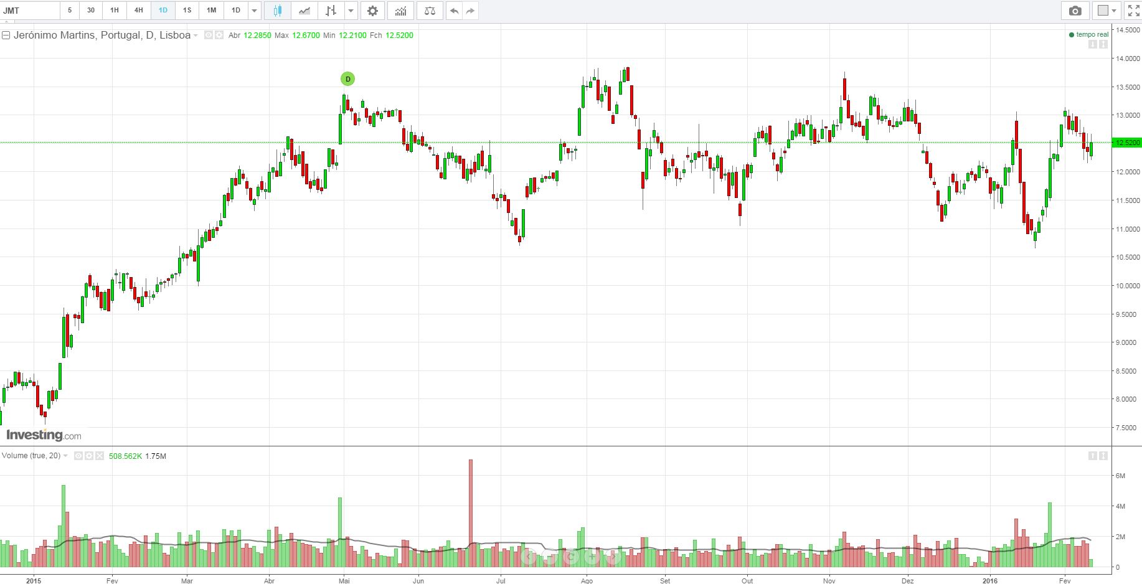Image resolution: width=1142 pixels, height=584 pixels.
Task: Maximize the price pane
Action: [1103, 45]
